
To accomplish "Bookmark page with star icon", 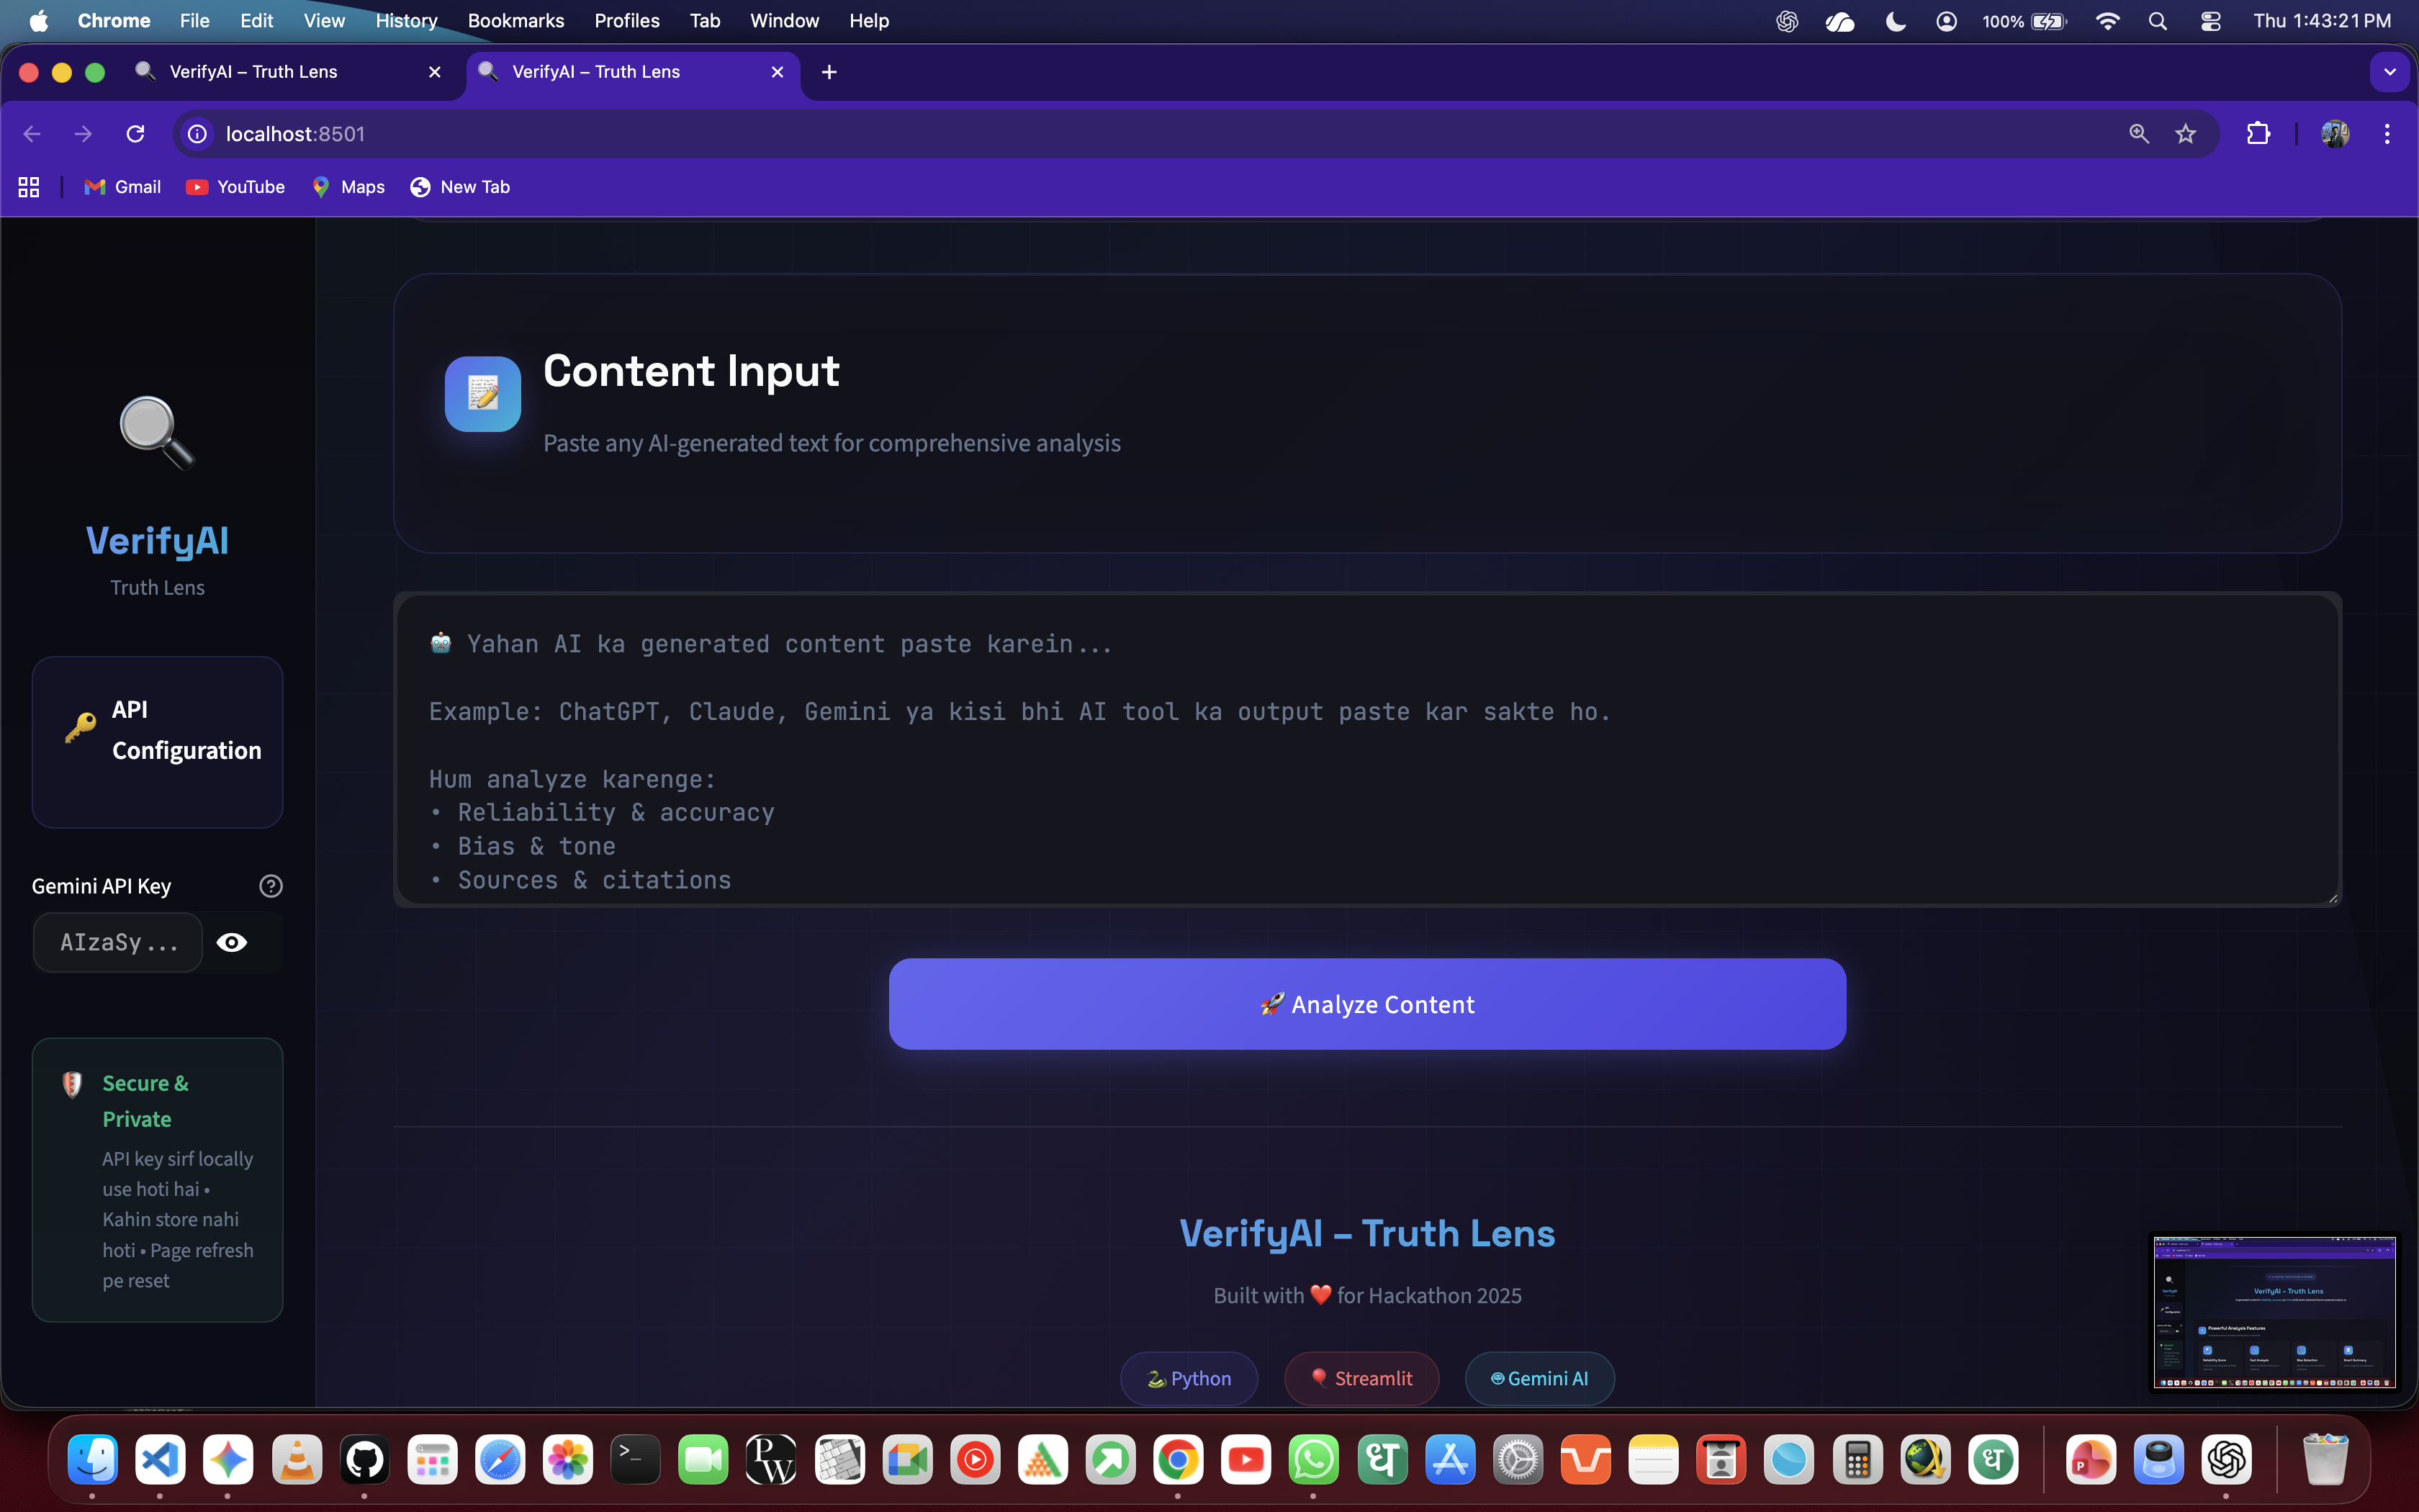I will coord(2185,134).
